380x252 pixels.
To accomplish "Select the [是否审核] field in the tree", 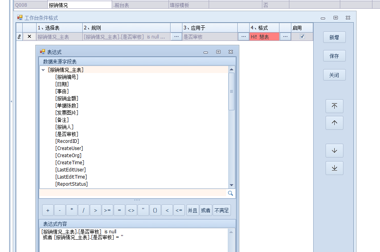I will point(67,134).
